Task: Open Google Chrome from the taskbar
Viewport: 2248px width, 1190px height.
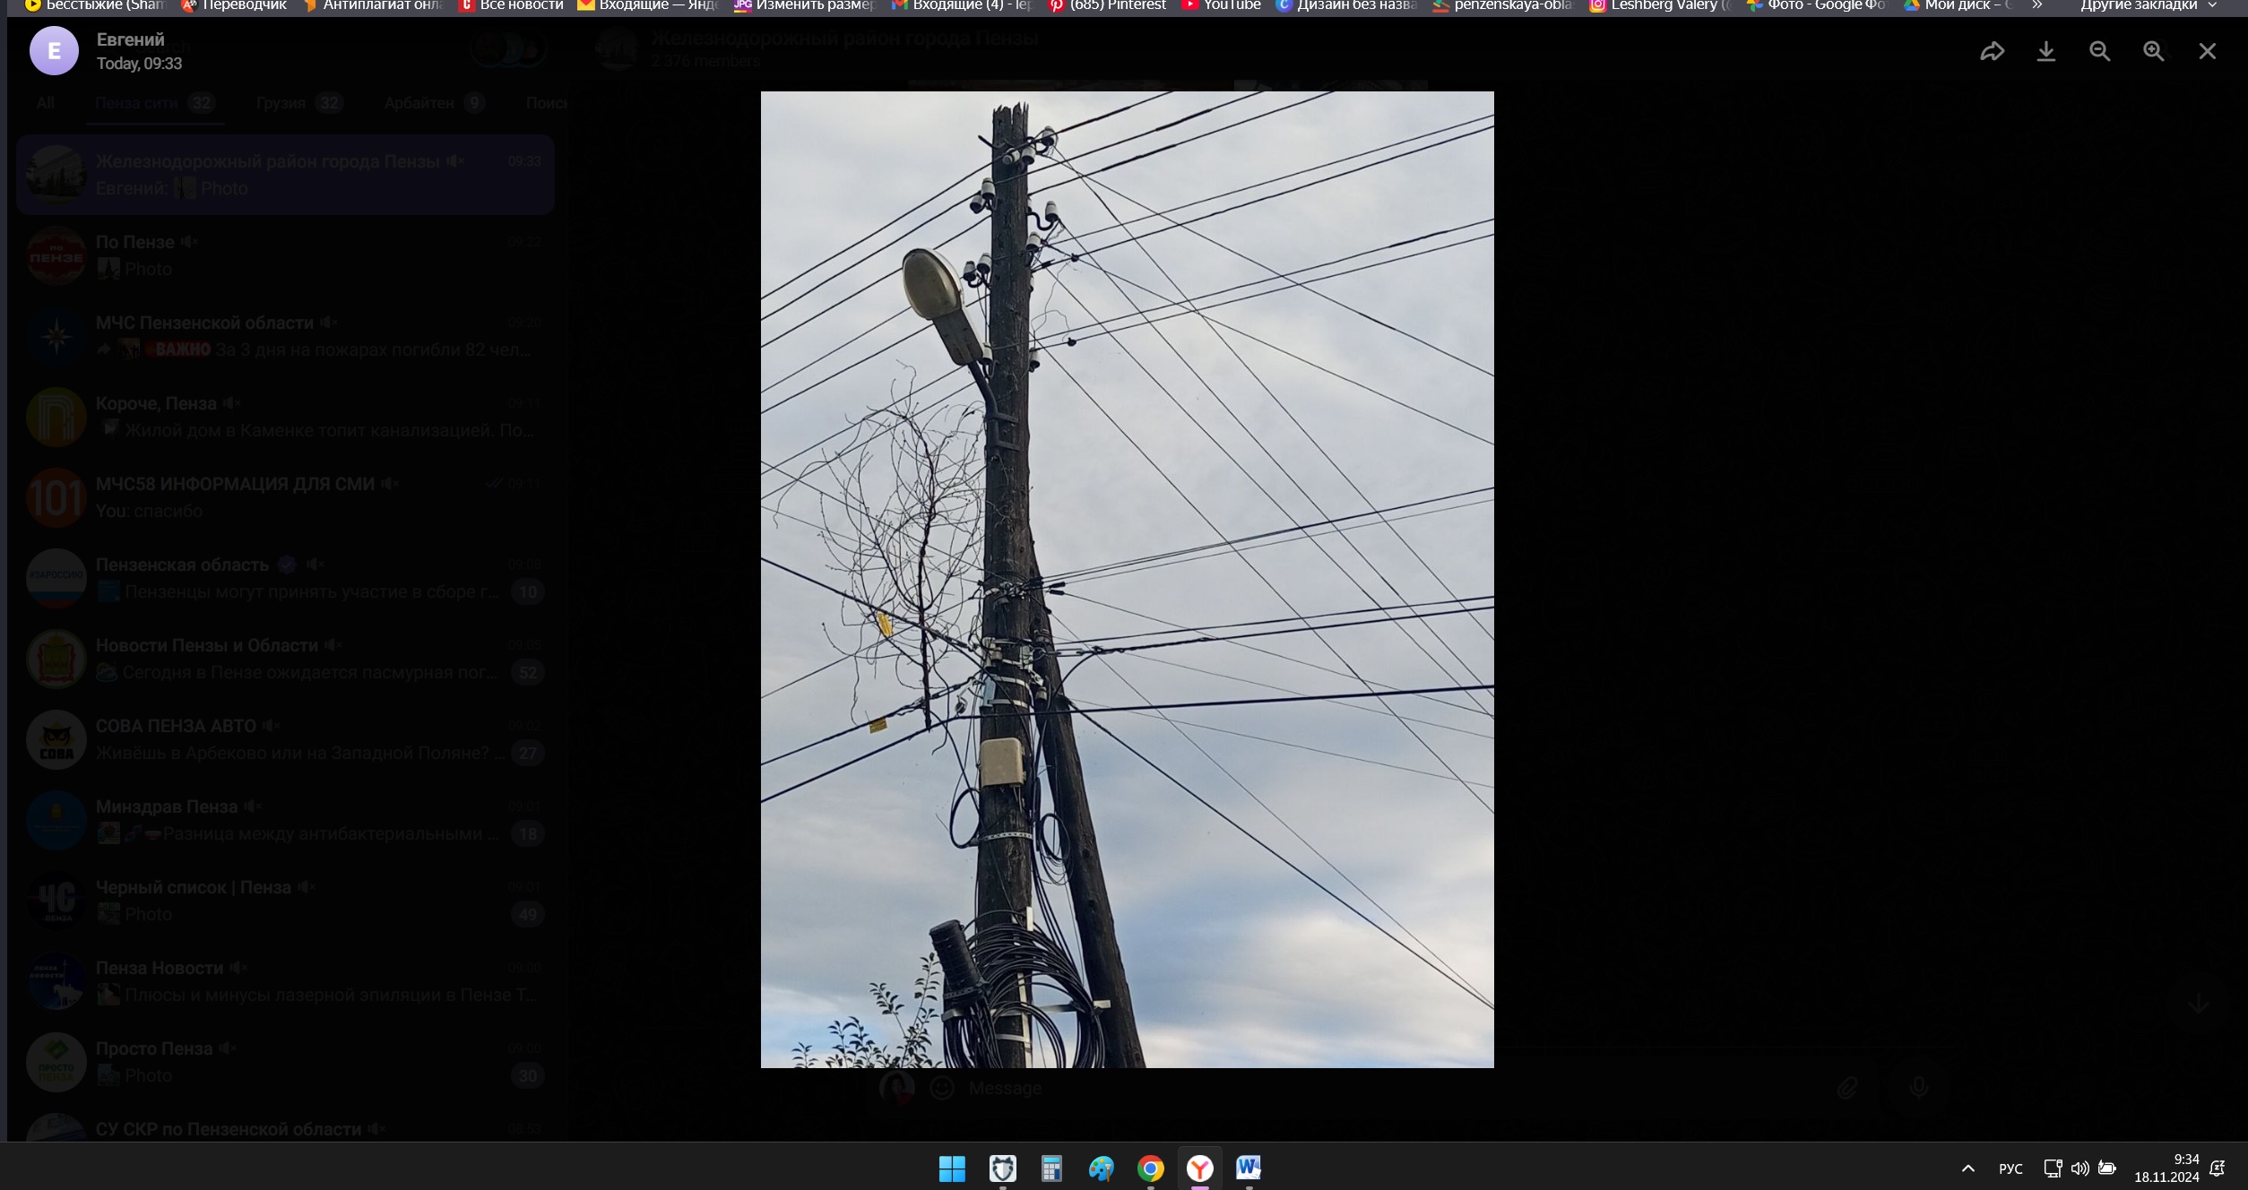Action: (x=1151, y=1168)
